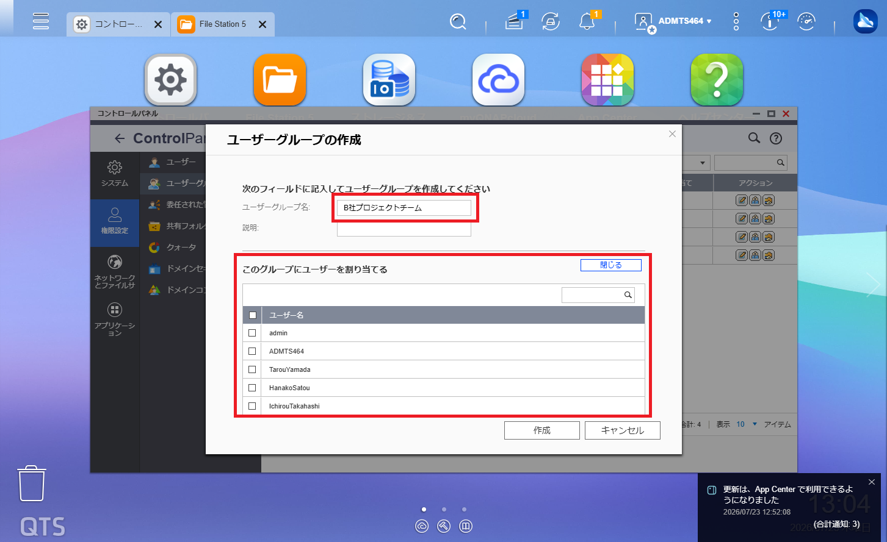This screenshot has width=887, height=542.
Task: Click the 説明 input field
Action: [404, 228]
